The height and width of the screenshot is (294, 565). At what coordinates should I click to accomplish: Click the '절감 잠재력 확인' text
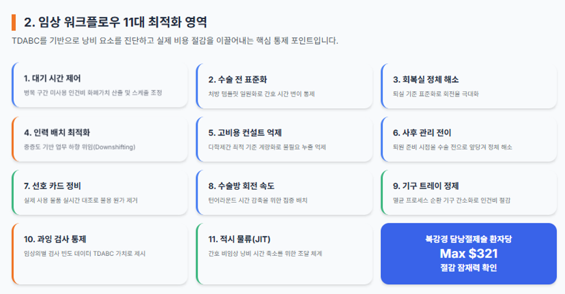click(469, 268)
